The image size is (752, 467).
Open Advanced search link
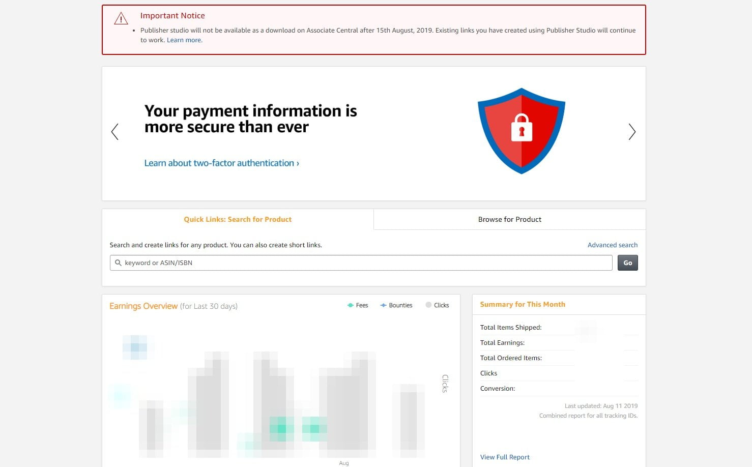pos(613,245)
